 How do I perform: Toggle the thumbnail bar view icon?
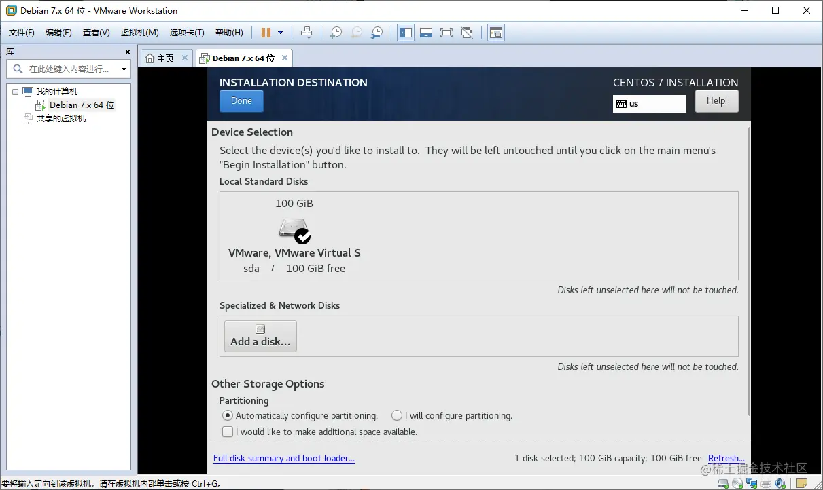click(x=426, y=33)
